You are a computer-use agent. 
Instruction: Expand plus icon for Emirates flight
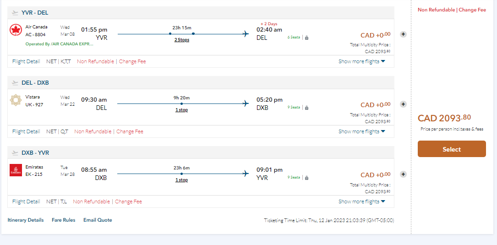pyautogui.click(x=403, y=174)
